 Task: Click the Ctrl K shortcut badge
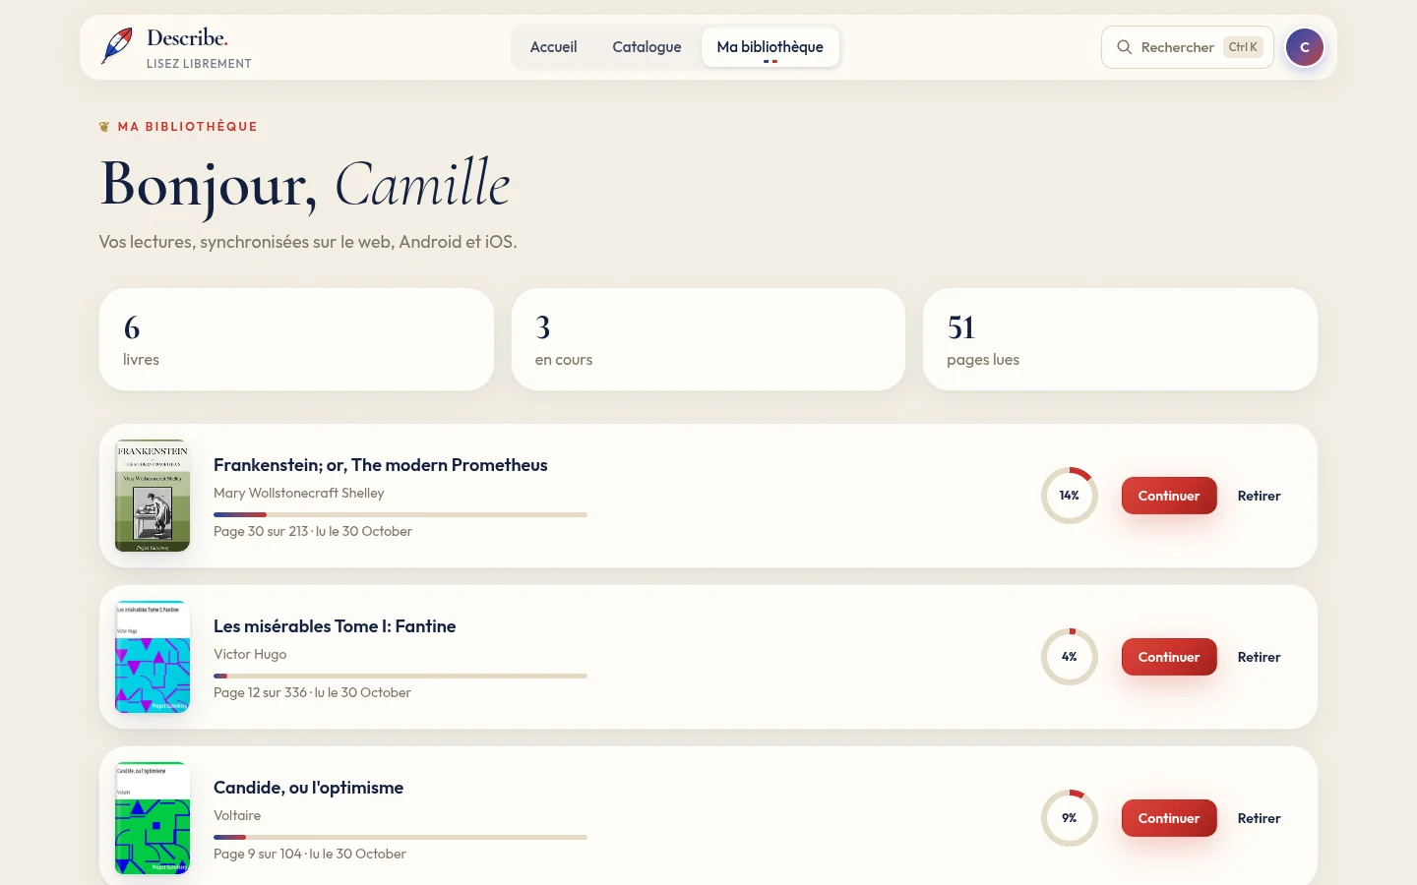point(1243,47)
